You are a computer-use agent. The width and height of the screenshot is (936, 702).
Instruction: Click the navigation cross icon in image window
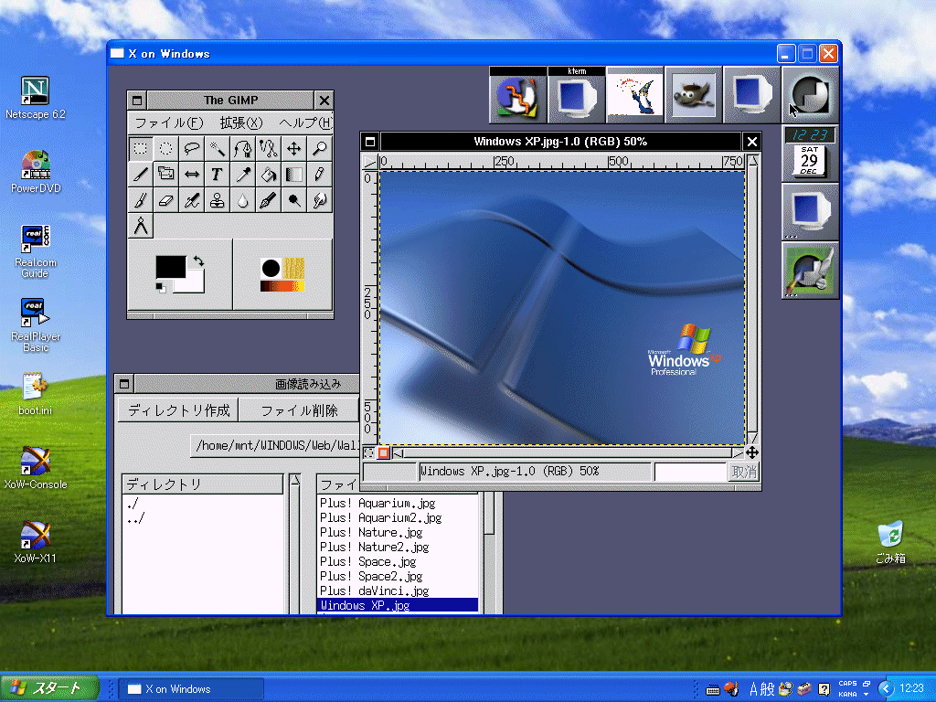tap(752, 452)
